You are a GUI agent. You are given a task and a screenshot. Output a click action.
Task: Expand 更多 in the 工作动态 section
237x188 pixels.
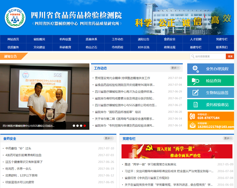coord(175,68)
